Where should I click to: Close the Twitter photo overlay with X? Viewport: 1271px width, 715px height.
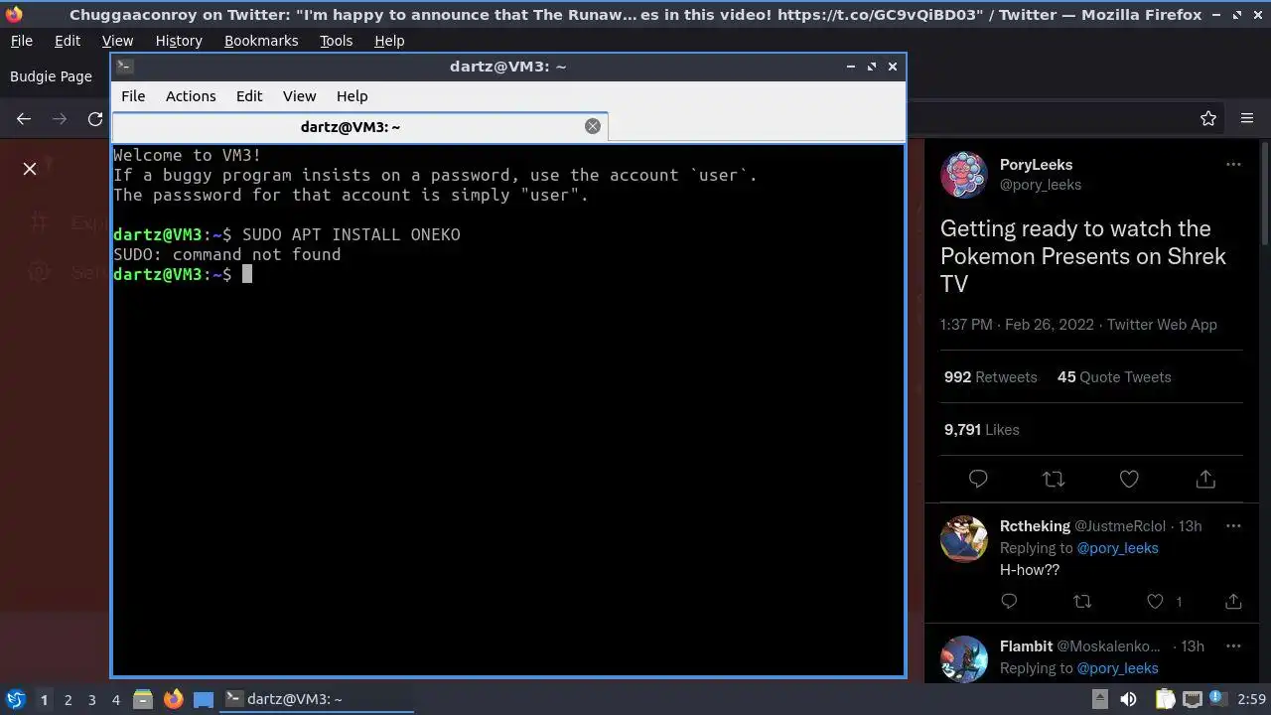pos(30,169)
